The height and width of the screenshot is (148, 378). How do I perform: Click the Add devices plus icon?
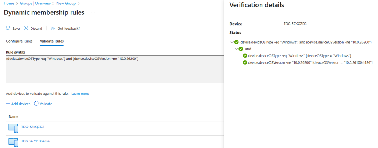pos(8,104)
